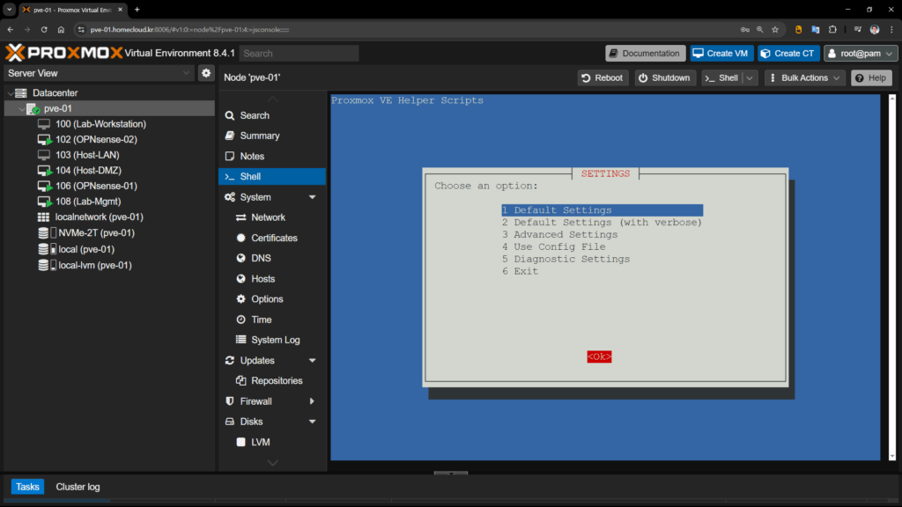Click the browser reload page icon
The width and height of the screenshot is (902, 507).
click(x=44, y=29)
